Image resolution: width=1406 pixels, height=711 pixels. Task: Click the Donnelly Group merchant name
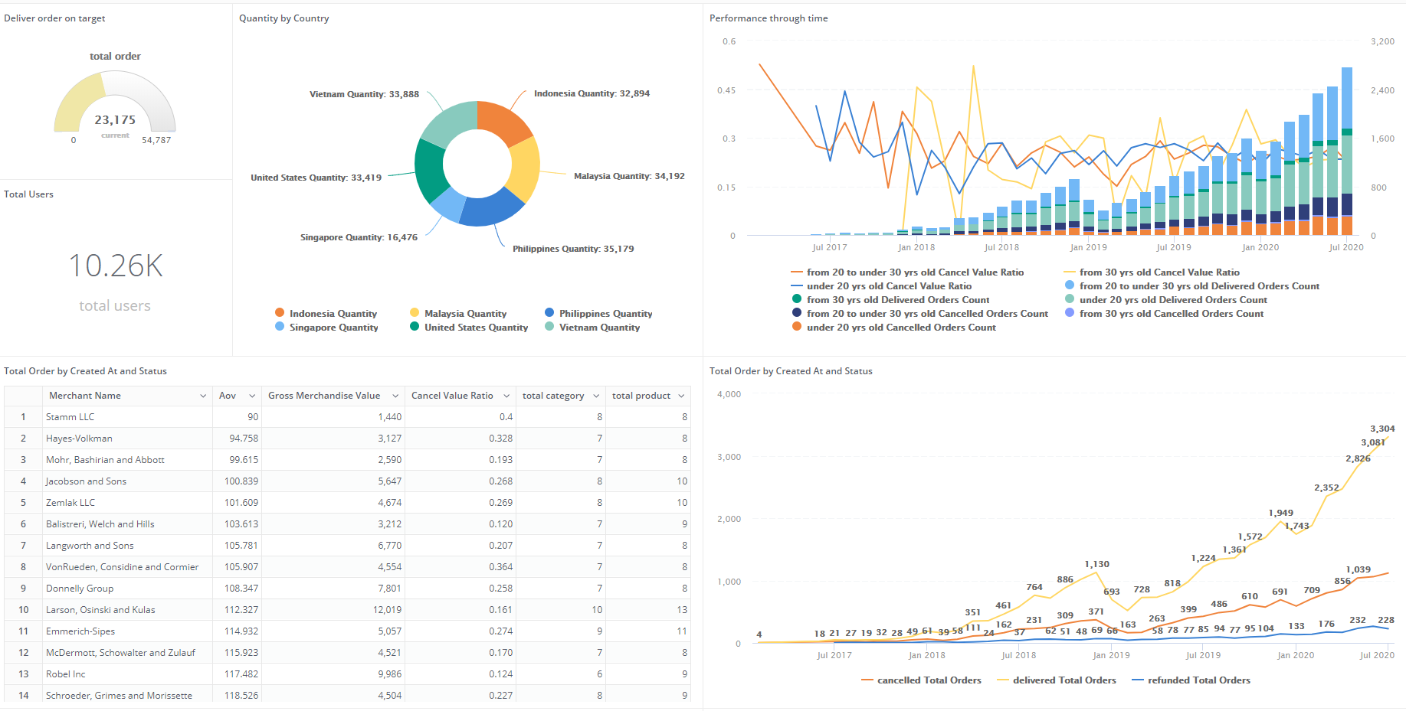coord(80,589)
